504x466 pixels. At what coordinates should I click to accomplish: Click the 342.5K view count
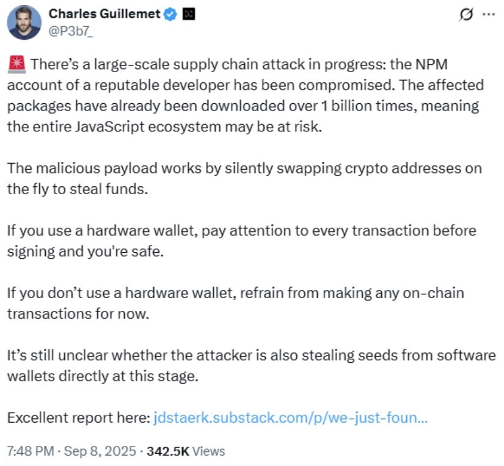click(x=168, y=451)
